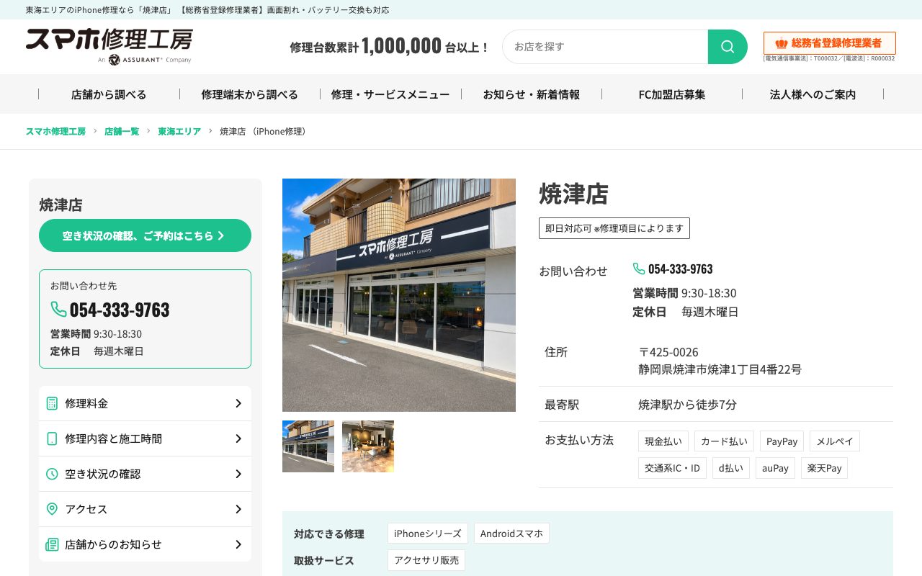
Task: Click the clock icon beside 空き状況の確認
Action: [x=52, y=474]
